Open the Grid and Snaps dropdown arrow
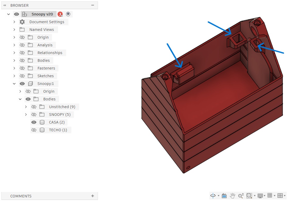 274,196
